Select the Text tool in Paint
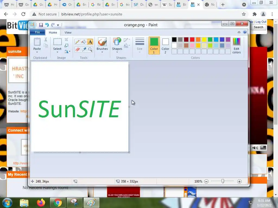The width and height of the screenshot is (278, 208). point(90,42)
